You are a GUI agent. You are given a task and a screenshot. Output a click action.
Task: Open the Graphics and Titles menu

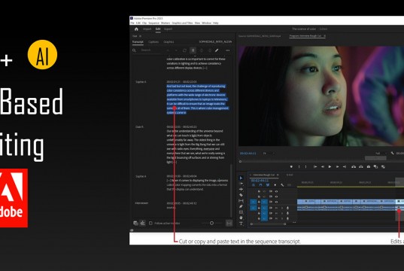click(182, 23)
